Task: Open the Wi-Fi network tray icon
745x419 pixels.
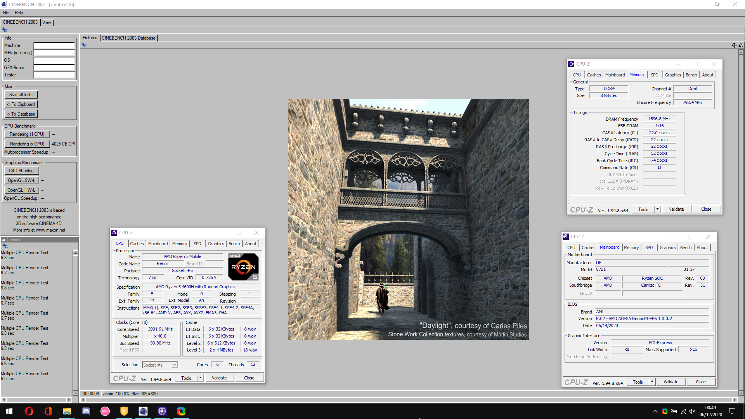Action: (683, 411)
